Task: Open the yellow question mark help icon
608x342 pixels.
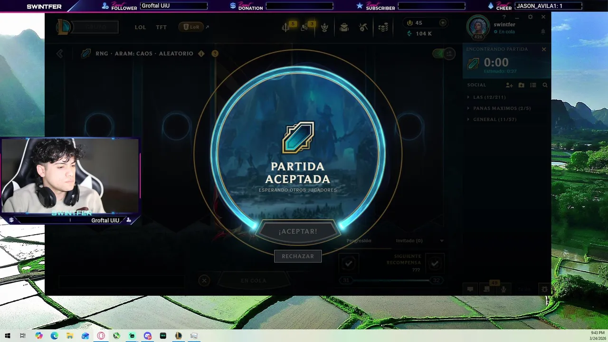Action: tap(215, 54)
